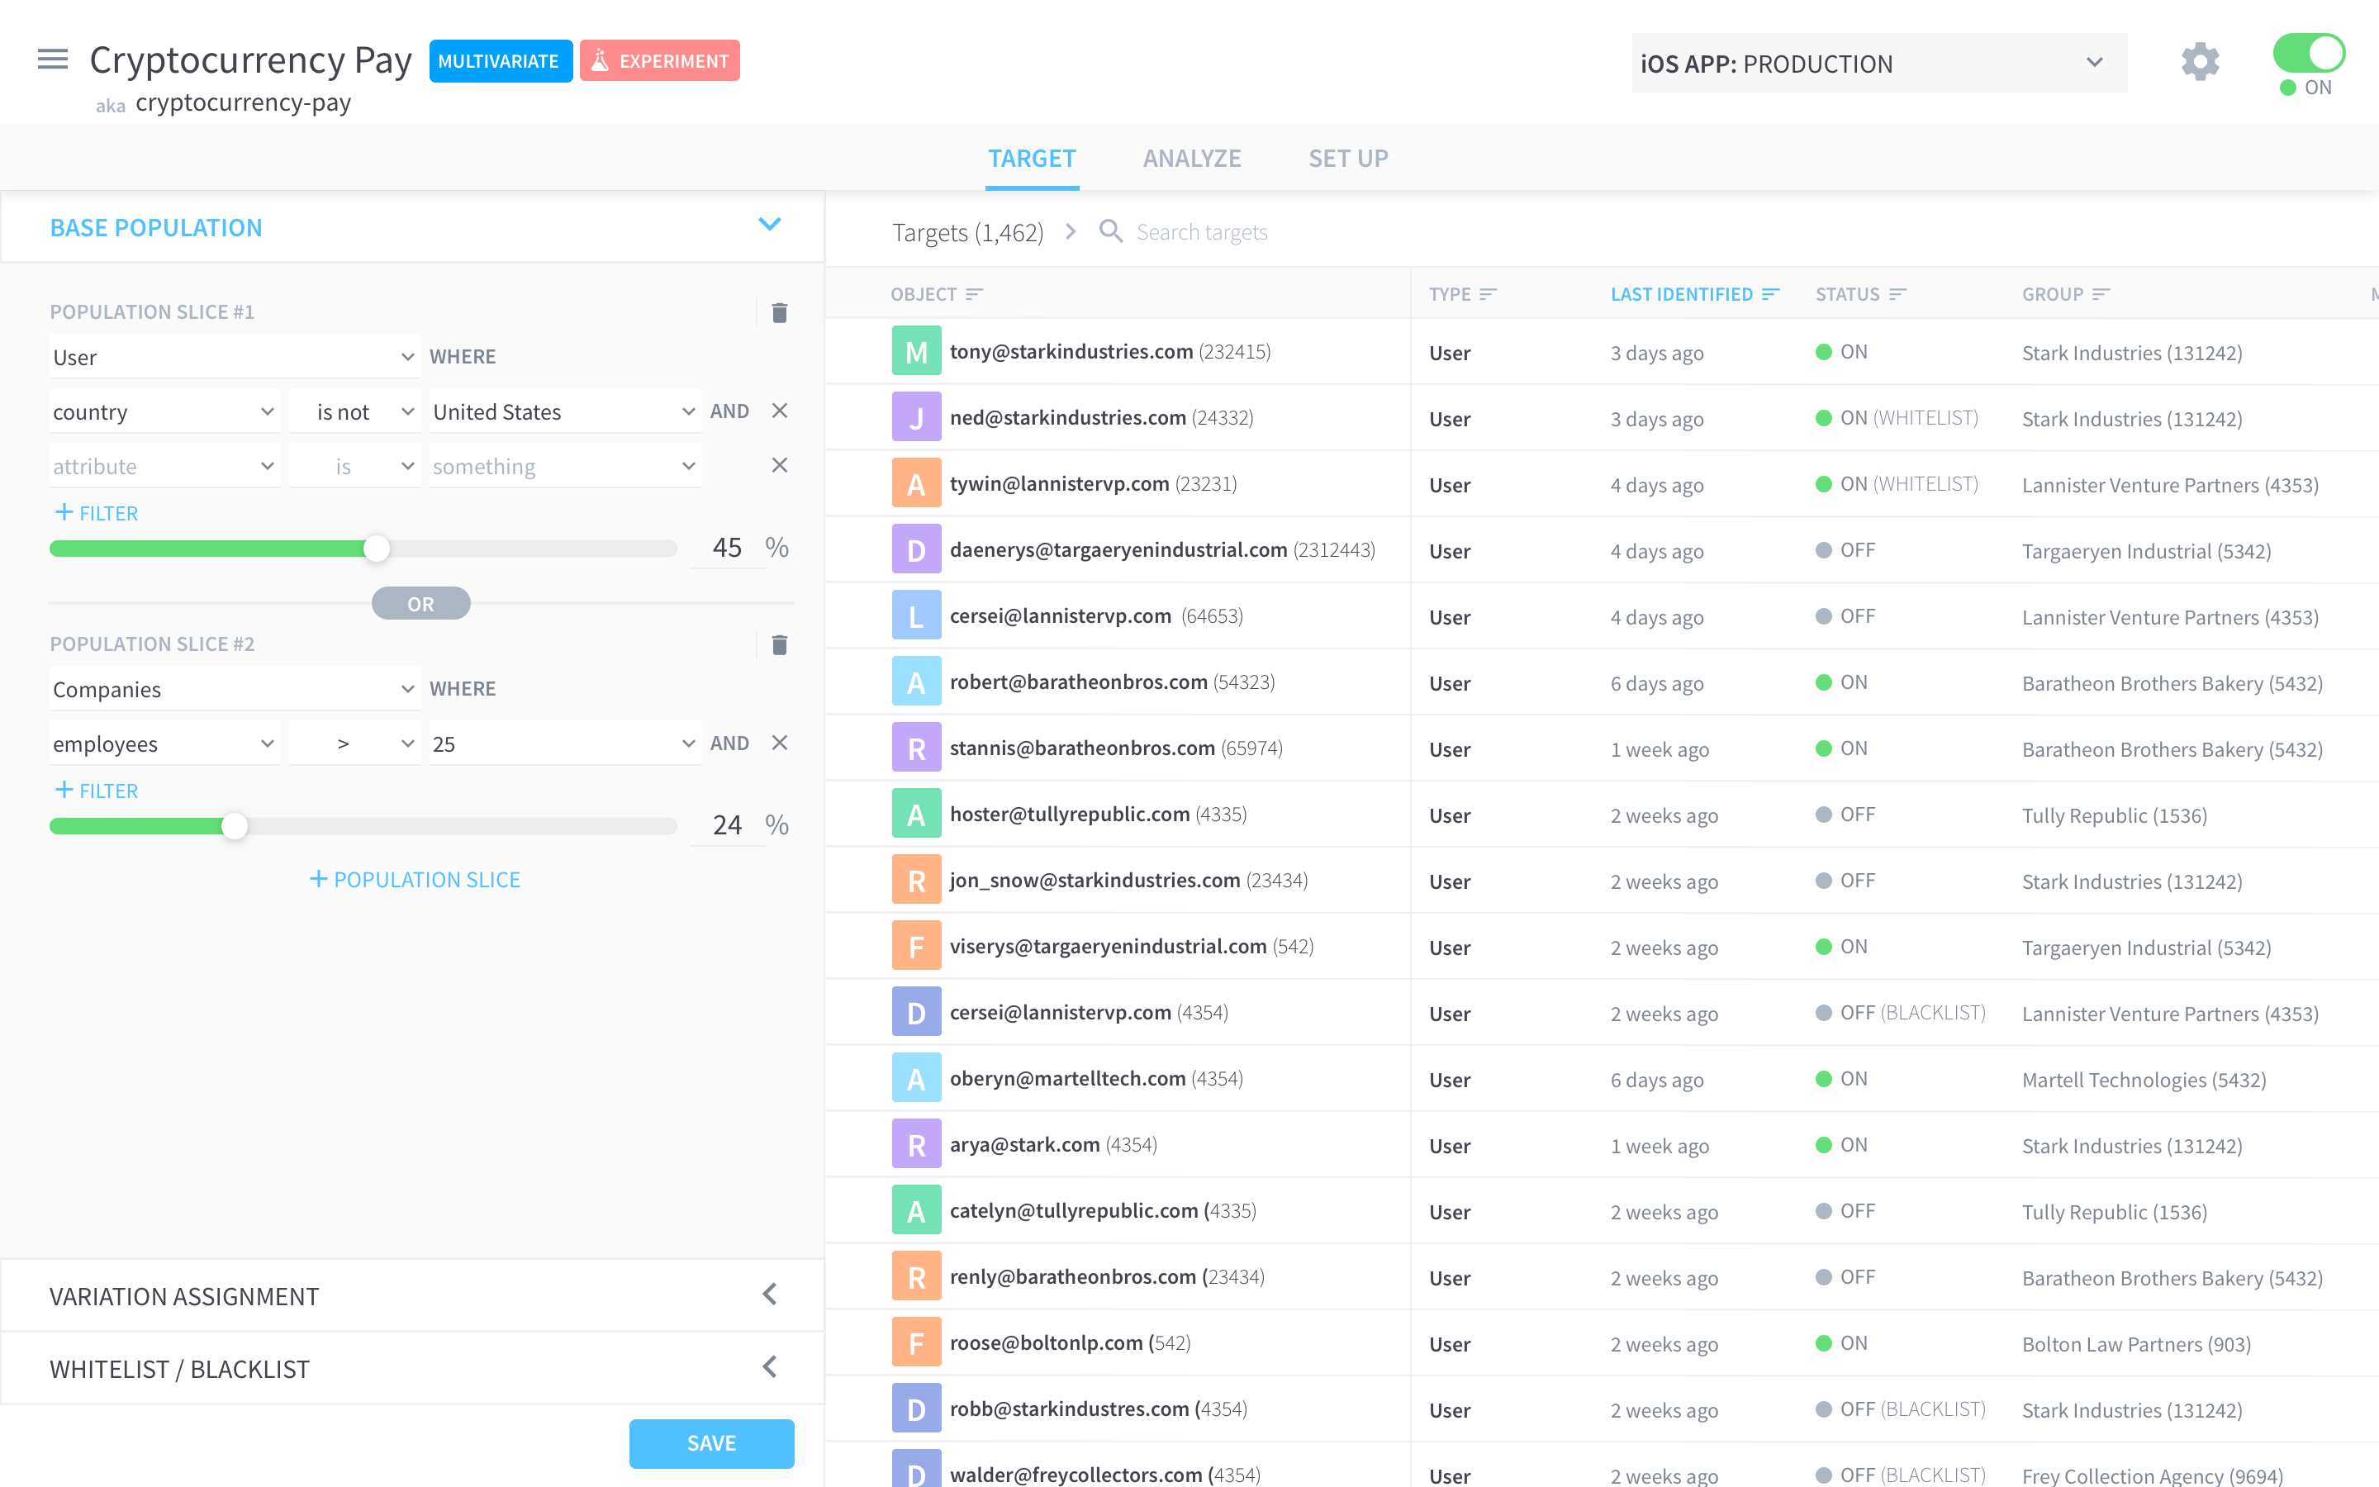Viewport: 2379px width, 1487px height.
Task: Open the hamburger menu icon
Action: (x=52, y=60)
